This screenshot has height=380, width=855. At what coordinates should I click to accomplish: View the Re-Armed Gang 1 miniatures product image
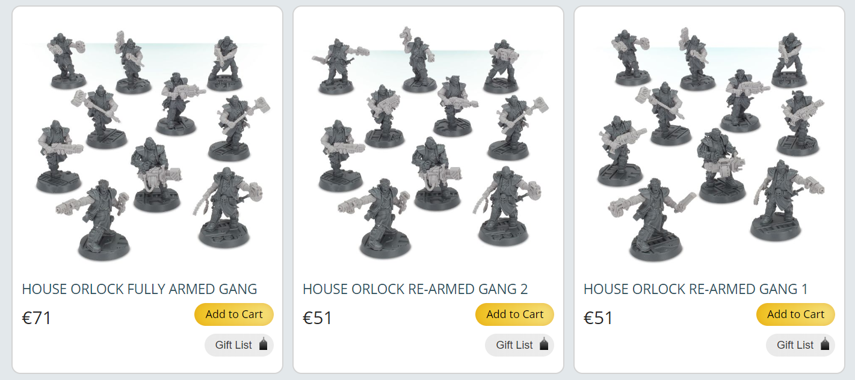[x=710, y=143]
